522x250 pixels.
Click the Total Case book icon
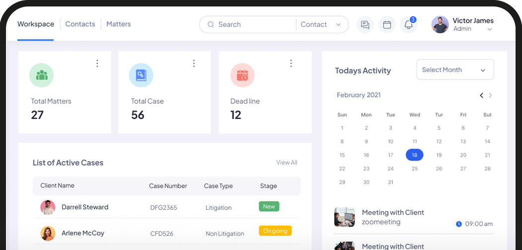[141, 76]
